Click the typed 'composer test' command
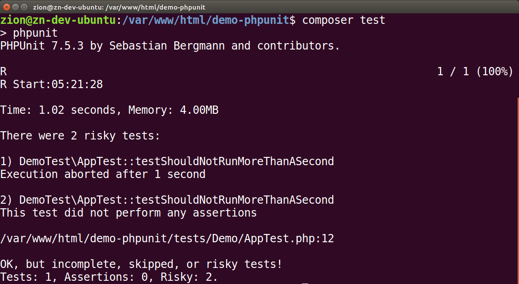This screenshot has width=519, height=284. 343,20
